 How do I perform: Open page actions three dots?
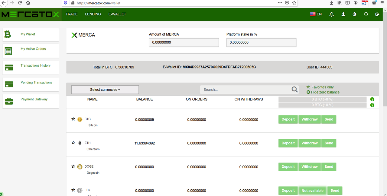[x=280, y=3]
